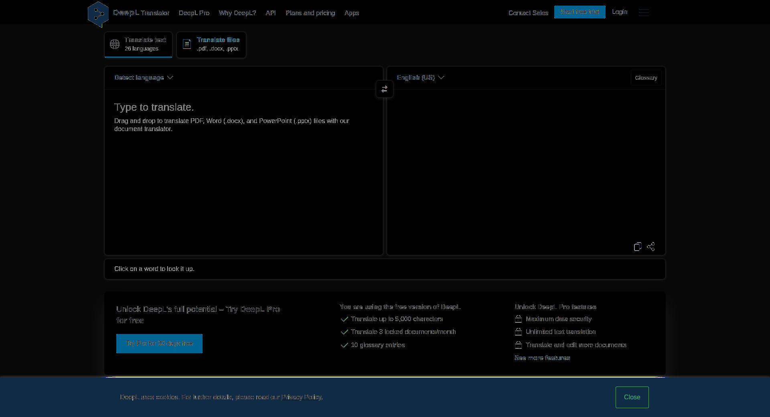
Task: Click the Start free trial button
Action: point(580,12)
